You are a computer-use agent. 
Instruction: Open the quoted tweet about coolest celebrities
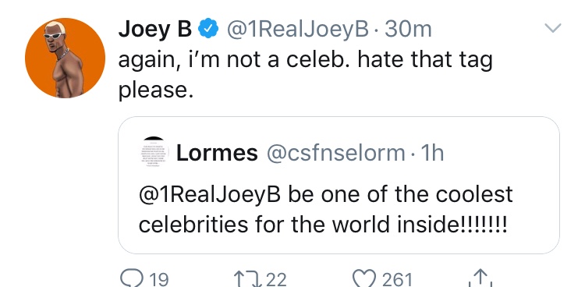pyautogui.click(x=339, y=186)
